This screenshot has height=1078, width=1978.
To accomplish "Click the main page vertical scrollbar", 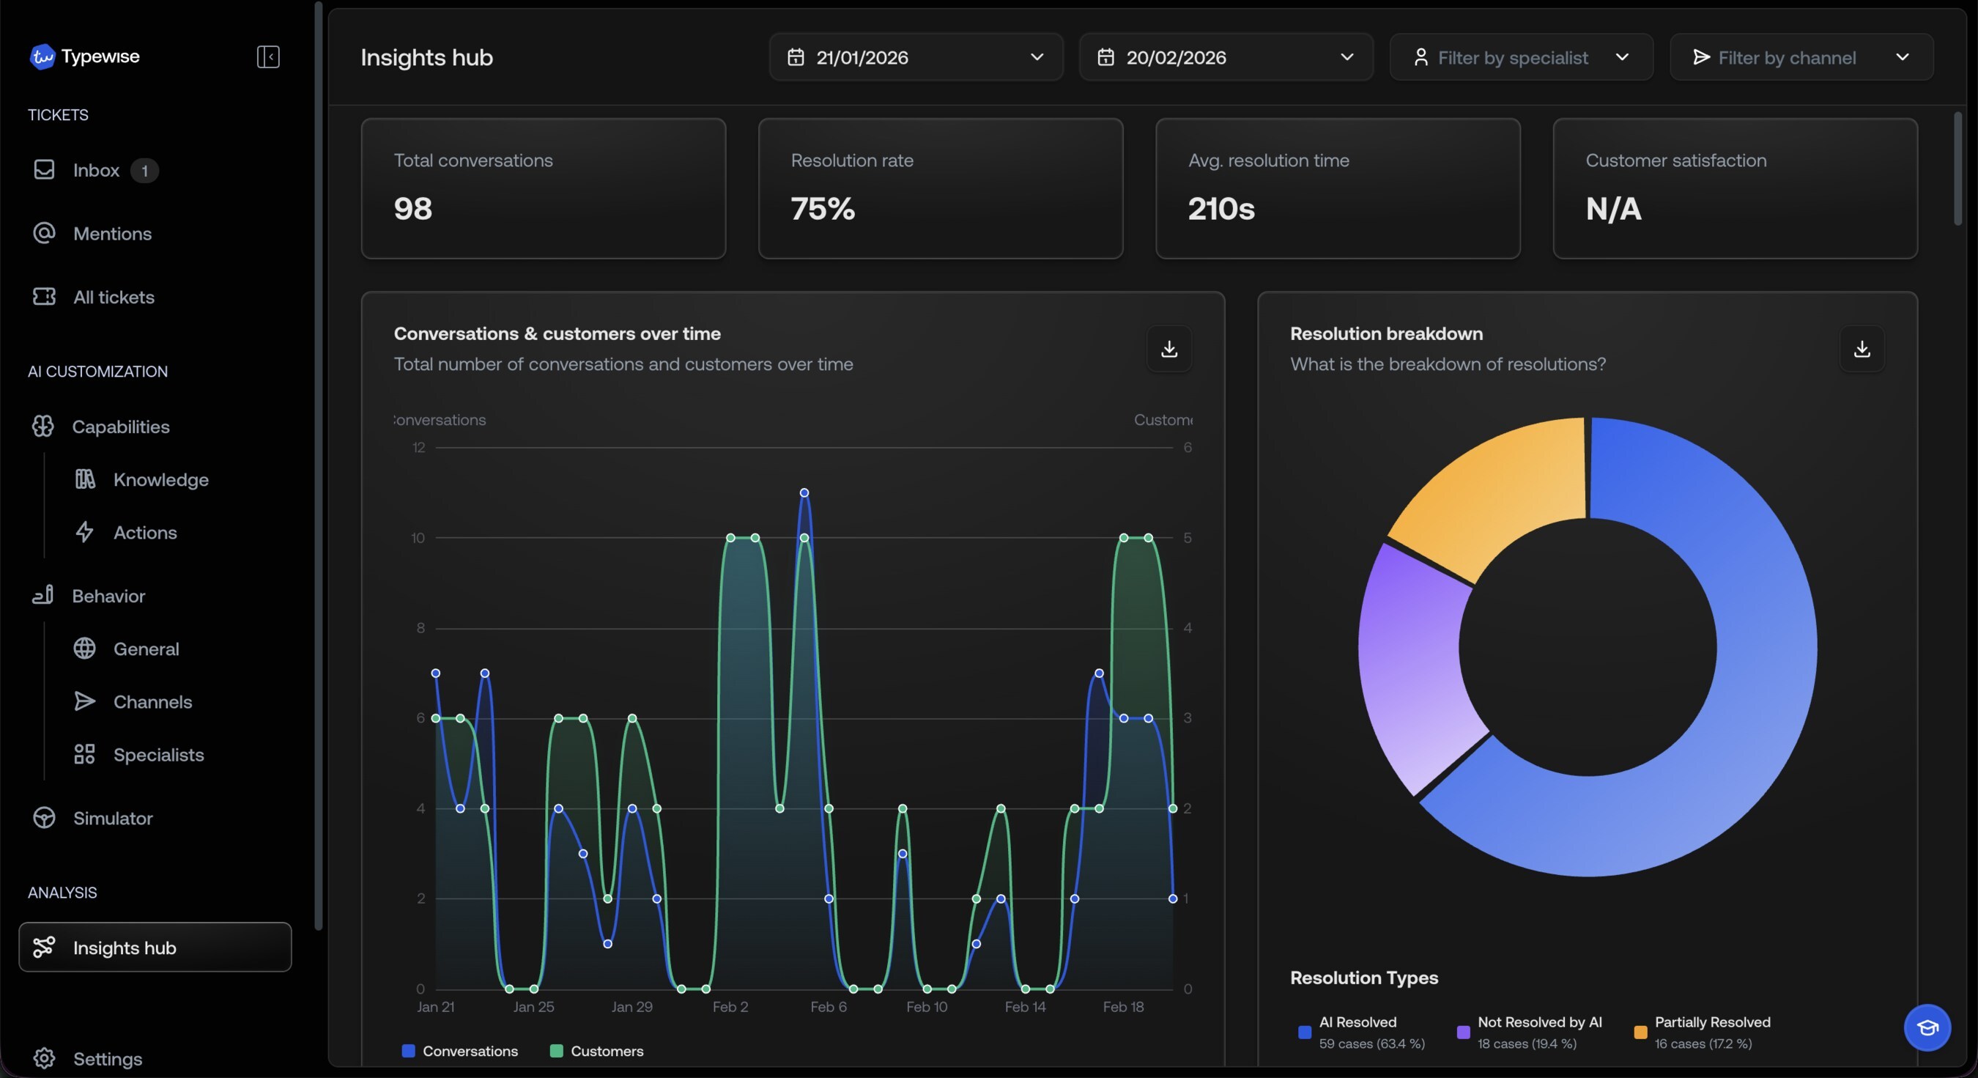I will pyautogui.click(x=1957, y=169).
